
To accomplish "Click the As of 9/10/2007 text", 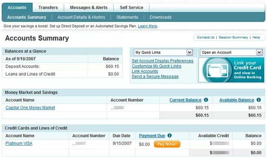I will click(x=21, y=59).
